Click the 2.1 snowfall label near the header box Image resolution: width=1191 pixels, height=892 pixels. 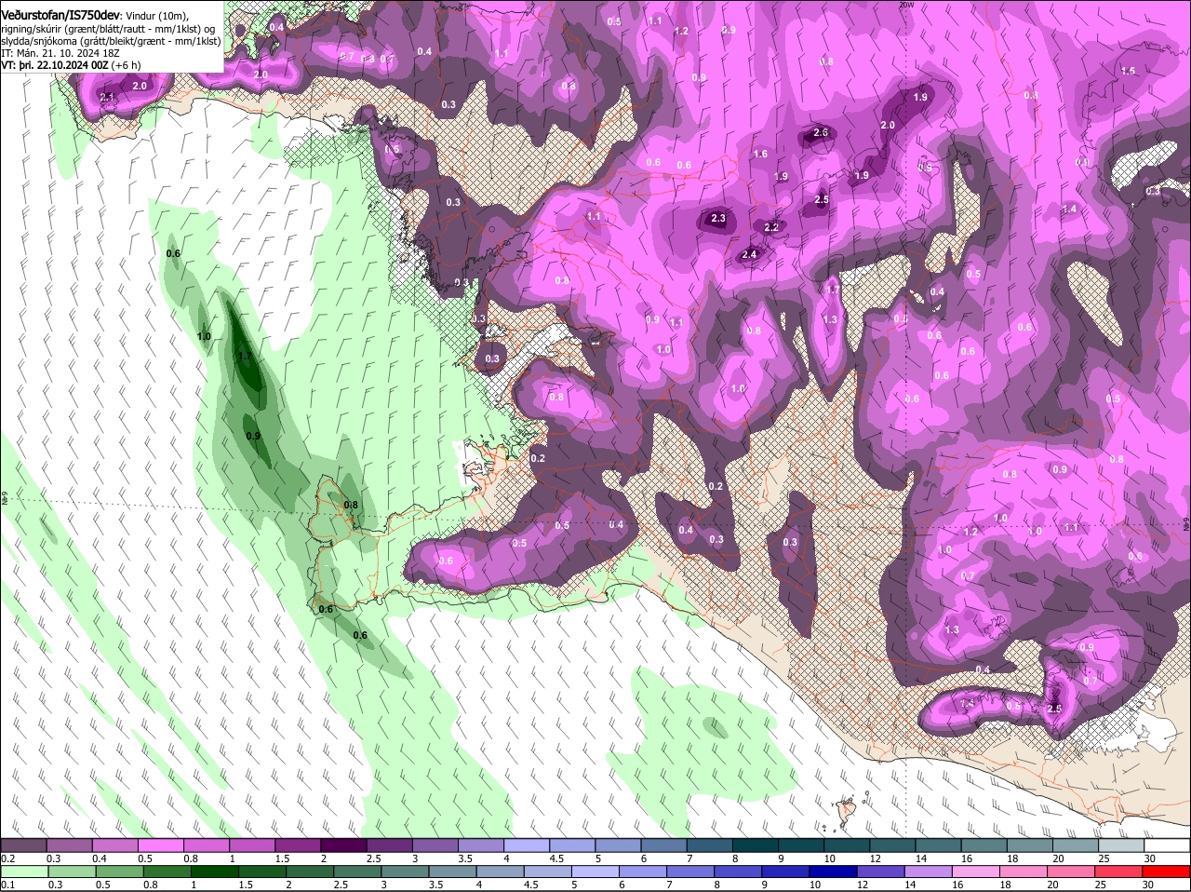click(x=107, y=97)
